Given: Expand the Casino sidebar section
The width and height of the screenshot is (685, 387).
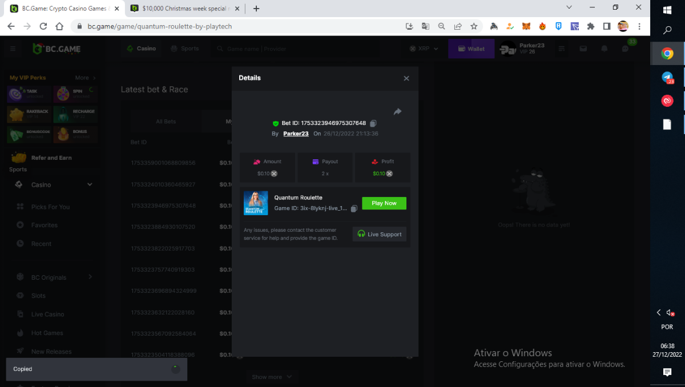Looking at the screenshot, I should (x=90, y=184).
